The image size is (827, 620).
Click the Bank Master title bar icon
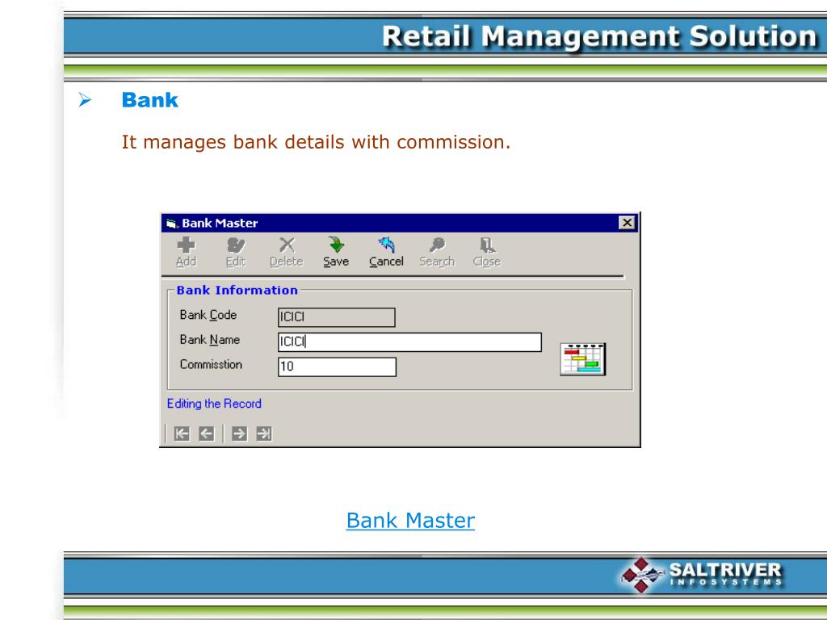171,224
